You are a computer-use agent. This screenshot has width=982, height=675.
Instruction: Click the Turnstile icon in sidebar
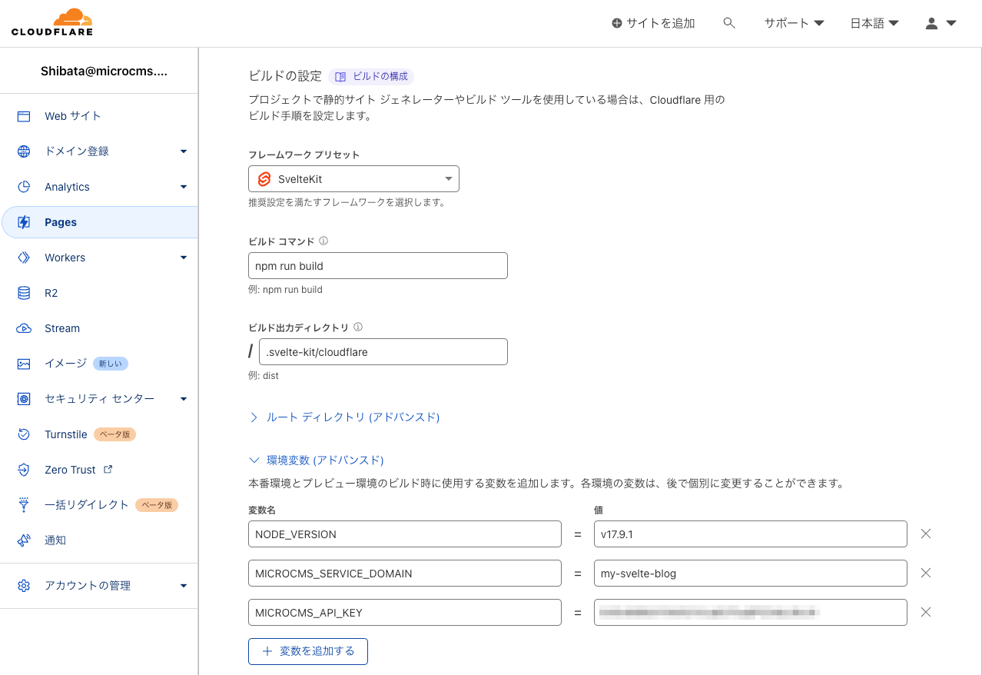click(24, 434)
